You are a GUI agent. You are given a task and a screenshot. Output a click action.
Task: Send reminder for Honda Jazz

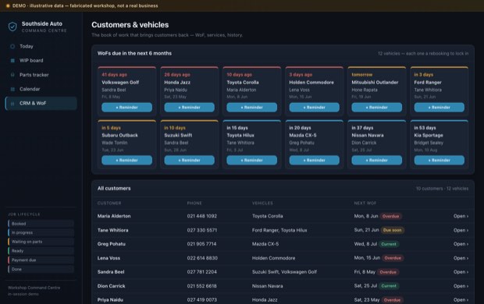(189, 108)
